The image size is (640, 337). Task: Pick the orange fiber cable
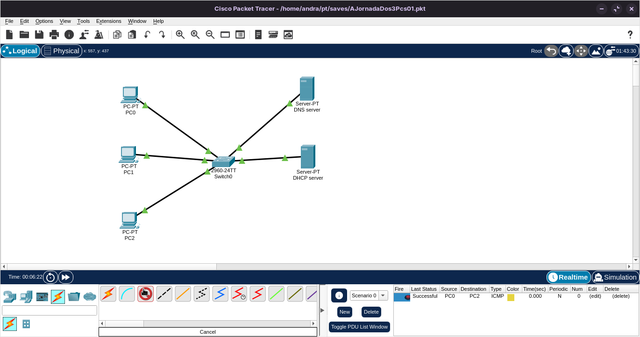[183, 294]
